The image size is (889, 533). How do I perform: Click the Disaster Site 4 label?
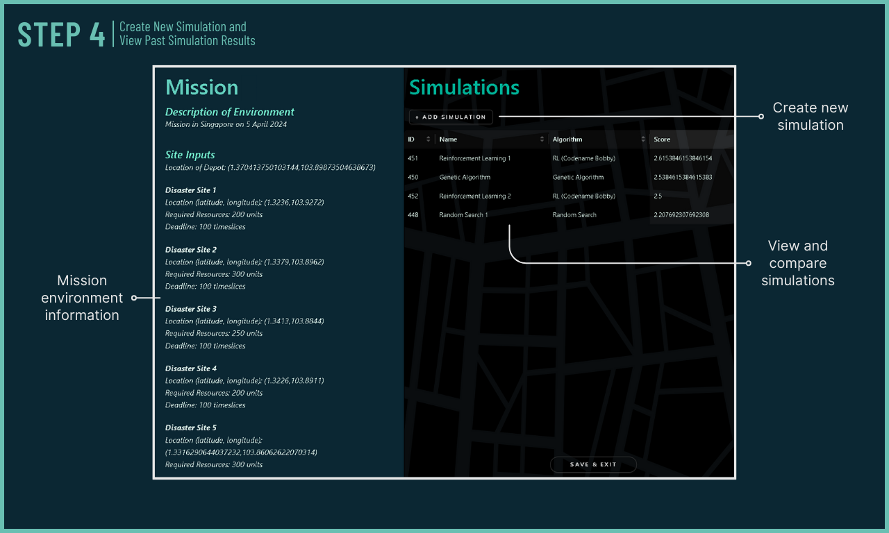coord(191,369)
